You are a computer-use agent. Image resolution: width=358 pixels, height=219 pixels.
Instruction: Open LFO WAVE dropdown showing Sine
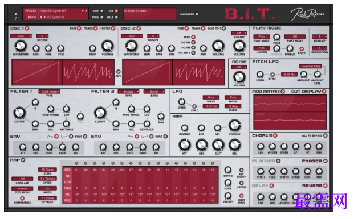tap(211, 97)
